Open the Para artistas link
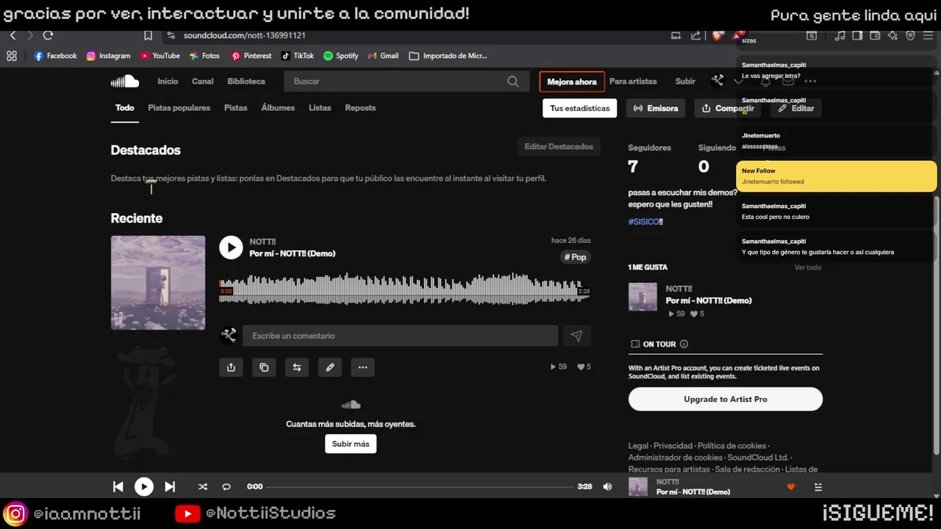The height and width of the screenshot is (529, 941). (x=633, y=82)
